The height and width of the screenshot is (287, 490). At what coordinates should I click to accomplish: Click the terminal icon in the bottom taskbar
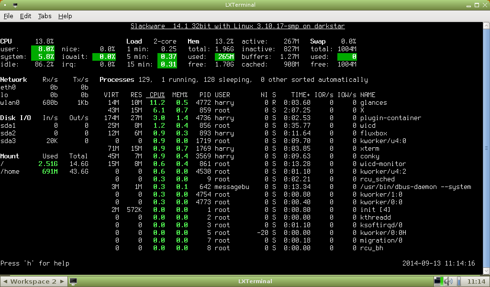coord(73,281)
